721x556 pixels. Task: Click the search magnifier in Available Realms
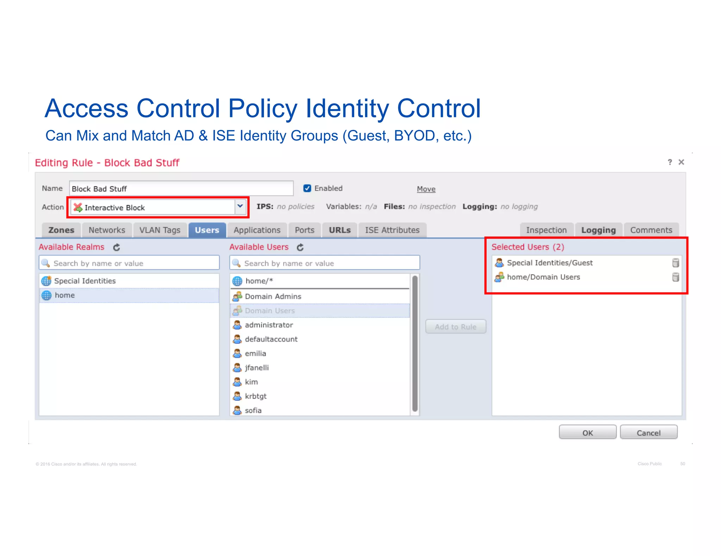pyautogui.click(x=46, y=263)
